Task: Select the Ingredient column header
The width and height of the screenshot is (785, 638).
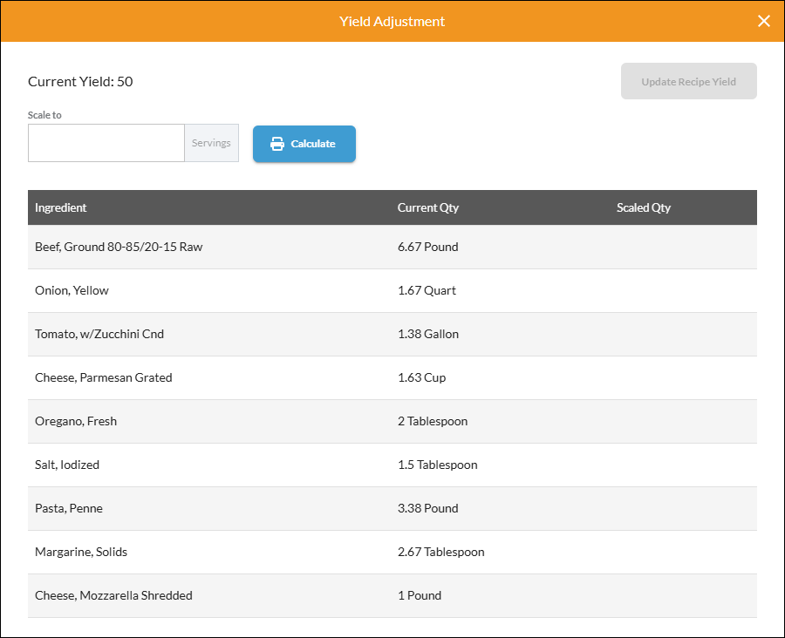Action: click(x=61, y=207)
